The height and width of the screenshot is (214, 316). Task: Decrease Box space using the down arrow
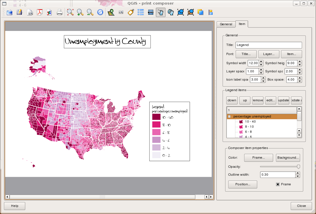pyautogui.click(x=300, y=81)
